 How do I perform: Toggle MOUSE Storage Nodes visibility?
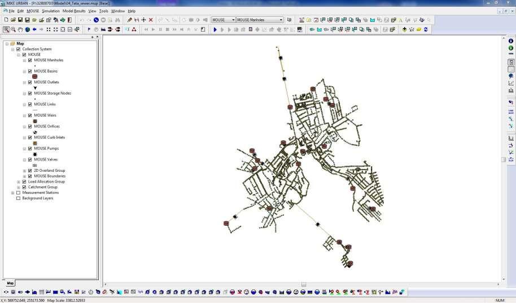[30, 93]
